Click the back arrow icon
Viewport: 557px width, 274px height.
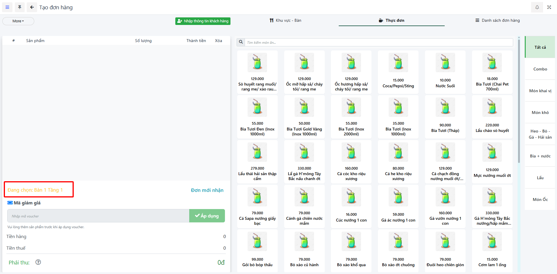[32, 7]
